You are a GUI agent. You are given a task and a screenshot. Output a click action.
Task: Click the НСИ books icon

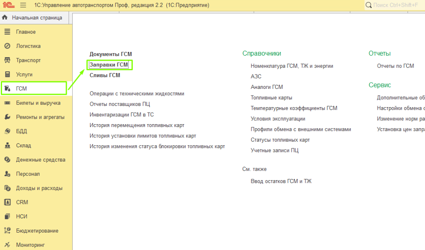pyautogui.click(x=7, y=216)
